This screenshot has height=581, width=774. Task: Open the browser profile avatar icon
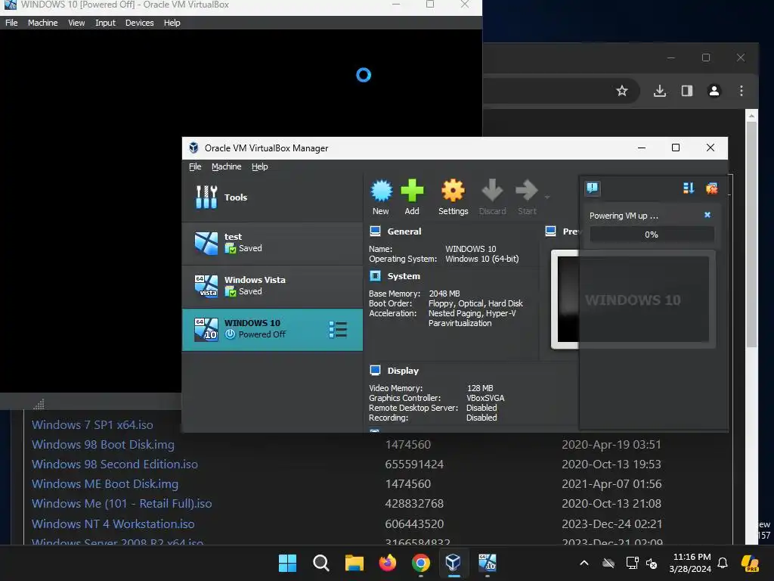714,91
